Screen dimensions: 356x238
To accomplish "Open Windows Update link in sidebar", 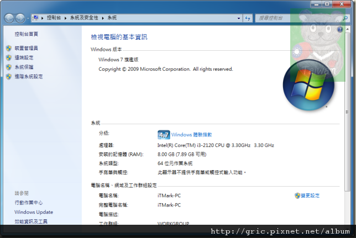I will (34, 212).
